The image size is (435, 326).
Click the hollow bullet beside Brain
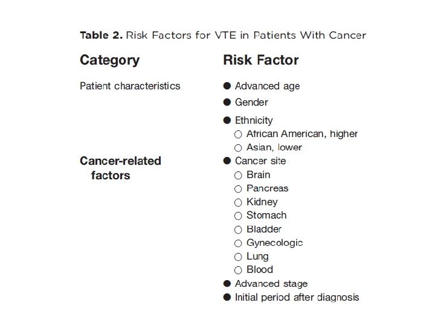pyautogui.click(x=239, y=175)
